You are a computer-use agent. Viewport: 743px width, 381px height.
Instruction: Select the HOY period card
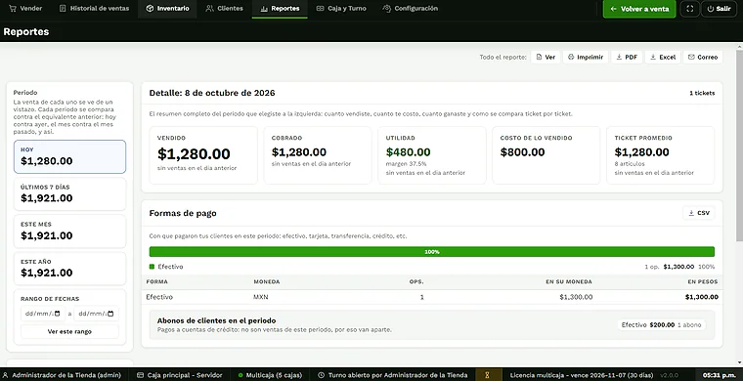(x=69, y=156)
